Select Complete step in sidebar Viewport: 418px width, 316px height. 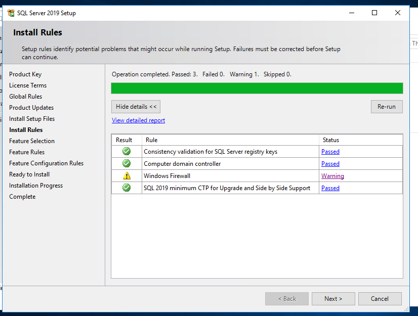(22, 197)
